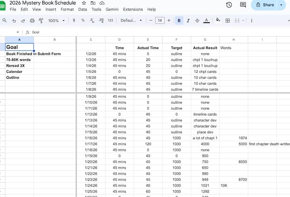Open the zoom 100% dropdown
Viewport: 290px width, 197px height.
pos(57,21)
